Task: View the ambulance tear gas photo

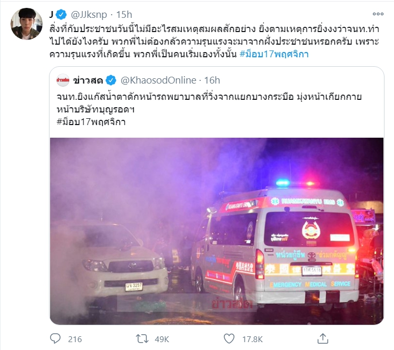Action: point(216,231)
